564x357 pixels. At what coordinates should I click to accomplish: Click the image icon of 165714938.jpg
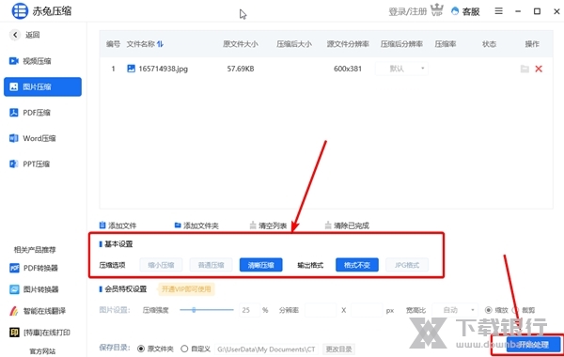pos(132,69)
